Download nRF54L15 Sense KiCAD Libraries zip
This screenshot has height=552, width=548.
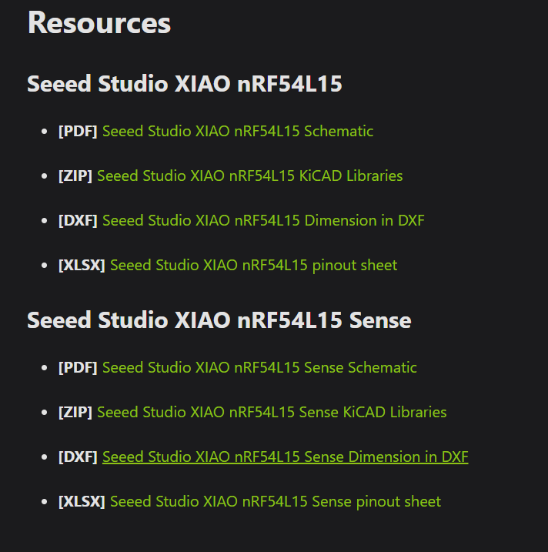272,413
